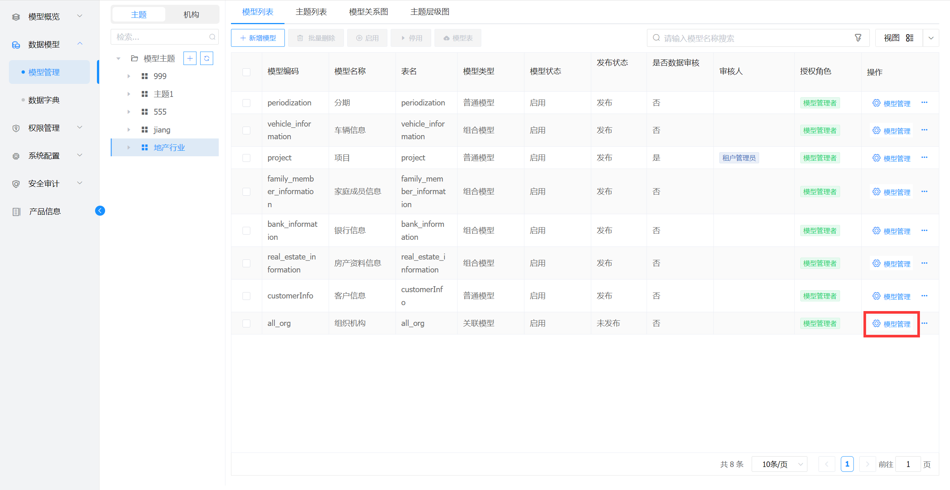Click the 请输入模型名称搜索 search field
This screenshot has height=490, width=950.
[754, 38]
